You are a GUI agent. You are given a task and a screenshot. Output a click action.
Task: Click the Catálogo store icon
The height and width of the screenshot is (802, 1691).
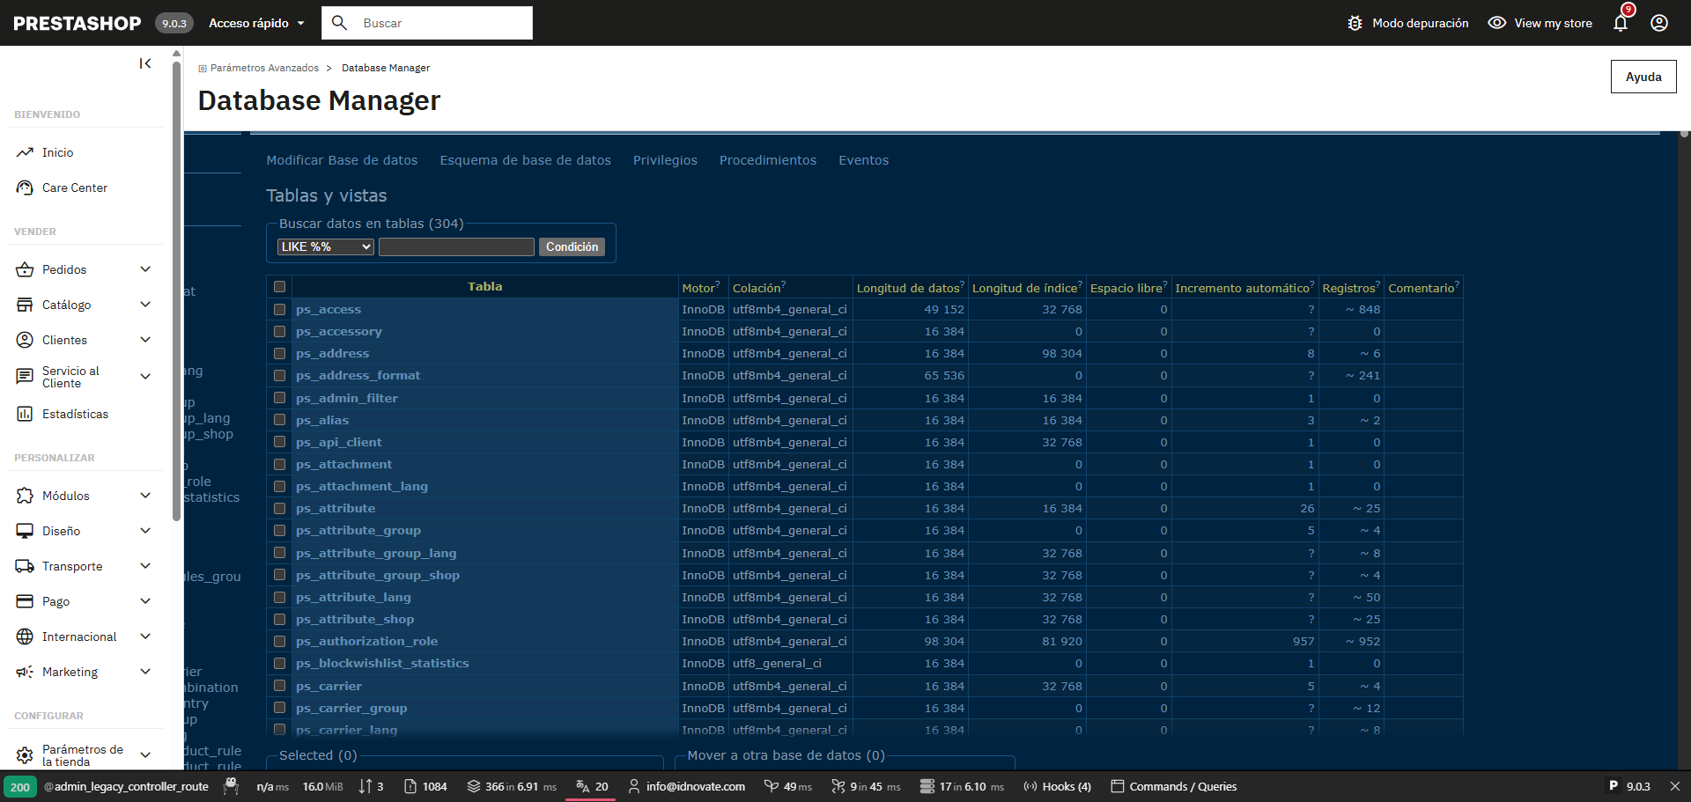coord(25,305)
